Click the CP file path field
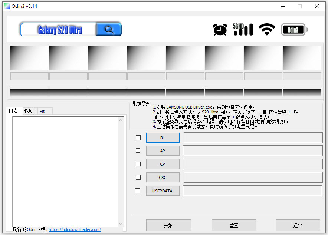 [253, 164]
